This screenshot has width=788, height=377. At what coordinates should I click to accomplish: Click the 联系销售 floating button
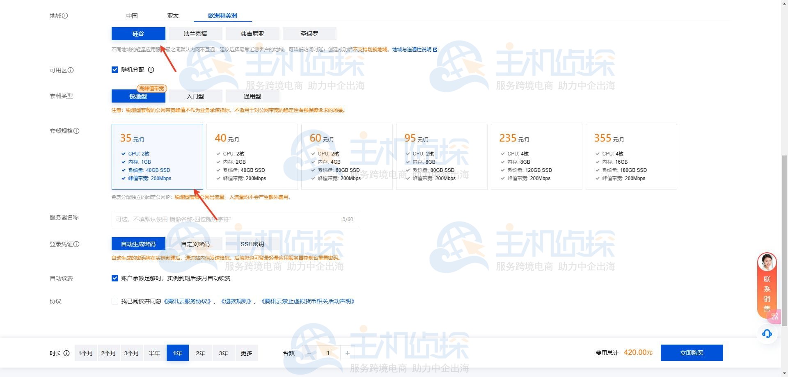click(x=767, y=286)
